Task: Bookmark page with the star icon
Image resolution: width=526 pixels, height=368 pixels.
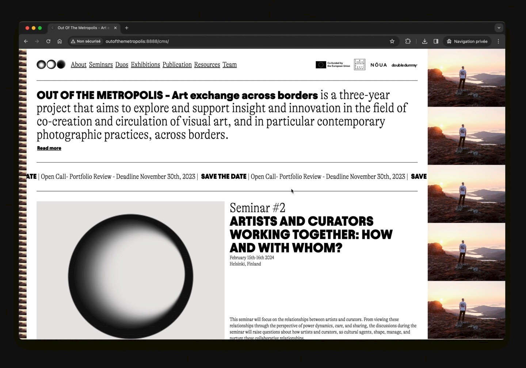Action: (x=392, y=41)
